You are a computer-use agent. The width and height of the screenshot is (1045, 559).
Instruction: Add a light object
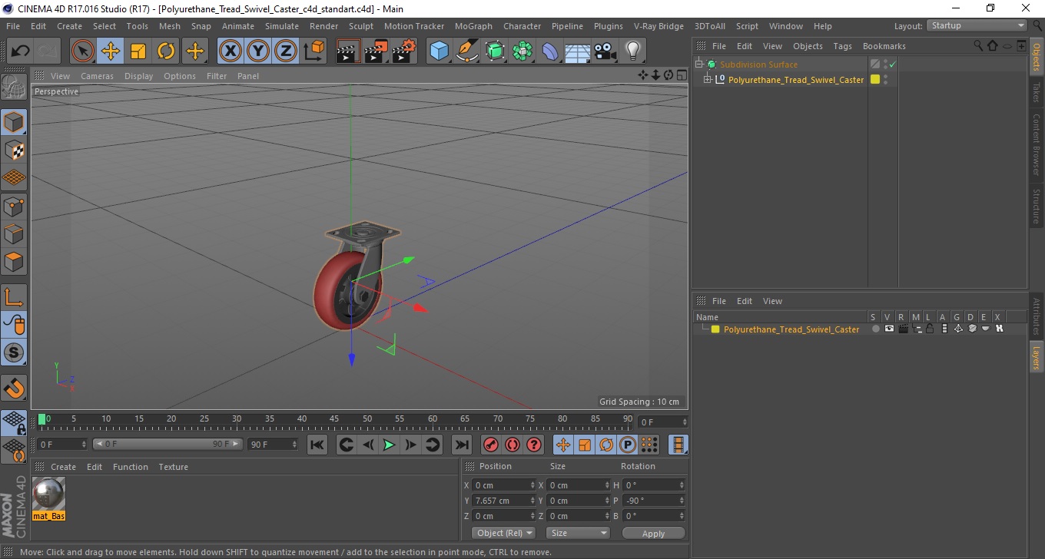coord(632,51)
